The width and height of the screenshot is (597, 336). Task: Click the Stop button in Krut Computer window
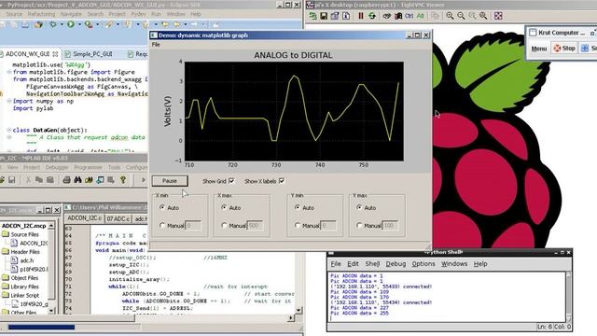pyautogui.click(x=564, y=49)
